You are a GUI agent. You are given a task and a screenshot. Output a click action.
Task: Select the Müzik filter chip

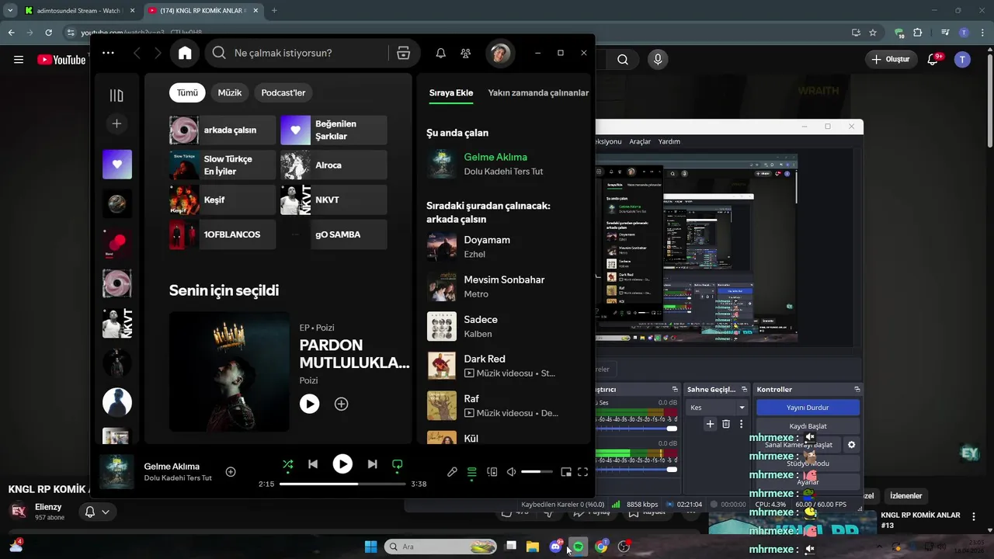(229, 92)
